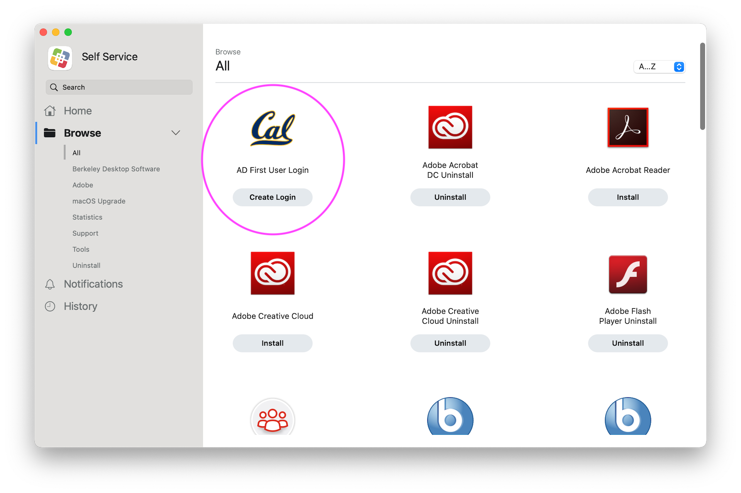This screenshot has height=493, width=741.
Task: Select the Support category
Action: click(85, 233)
